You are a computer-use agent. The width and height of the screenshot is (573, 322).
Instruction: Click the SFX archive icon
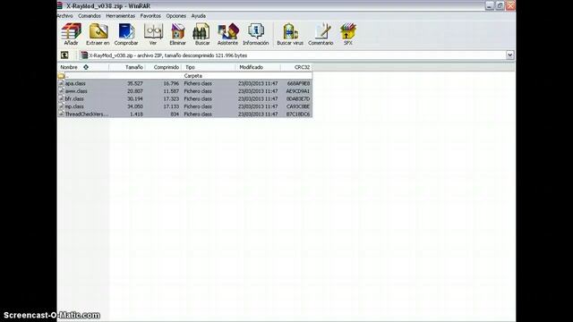[x=348, y=32]
